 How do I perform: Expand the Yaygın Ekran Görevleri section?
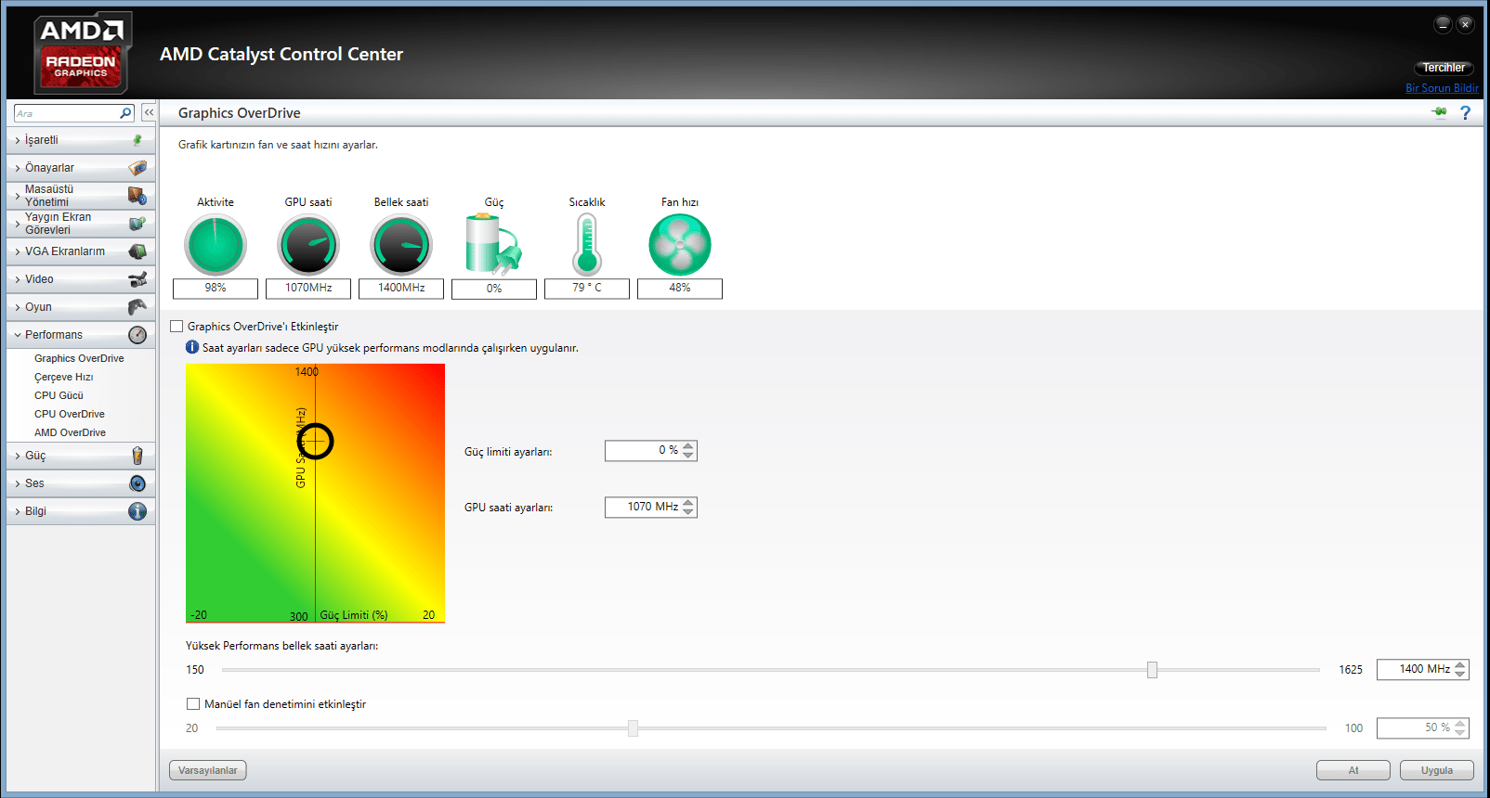[x=81, y=224]
